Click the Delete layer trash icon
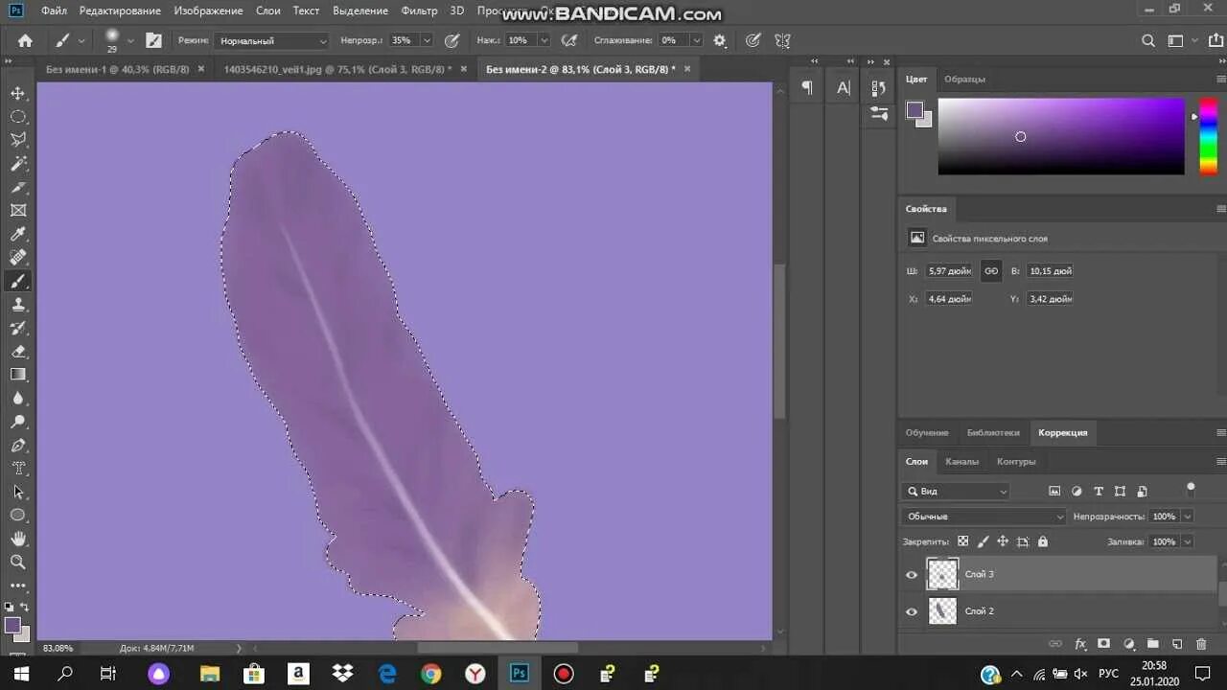 click(x=1201, y=644)
